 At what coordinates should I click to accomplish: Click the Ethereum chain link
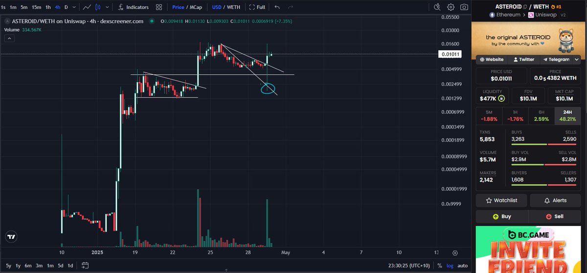pyautogui.click(x=505, y=15)
